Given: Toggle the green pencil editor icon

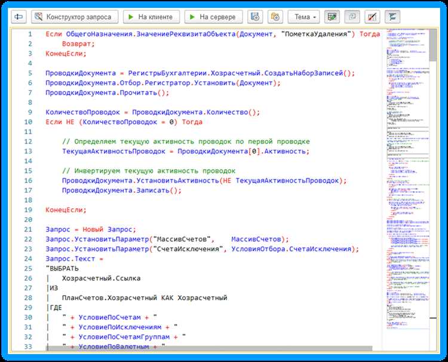Looking at the screenshot, I should [332, 17].
